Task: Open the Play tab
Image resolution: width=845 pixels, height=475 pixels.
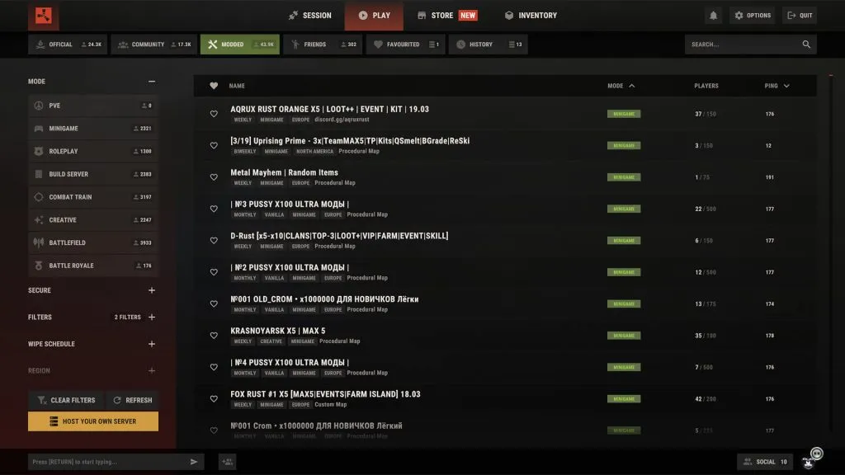Action: click(x=374, y=15)
